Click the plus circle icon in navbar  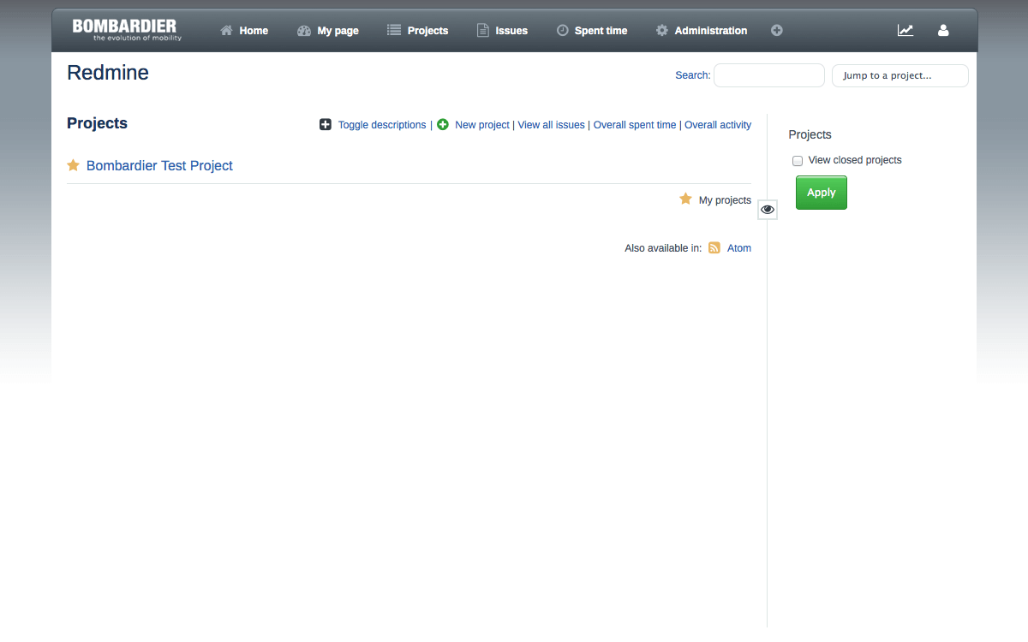pyautogui.click(x=777, y=30)
